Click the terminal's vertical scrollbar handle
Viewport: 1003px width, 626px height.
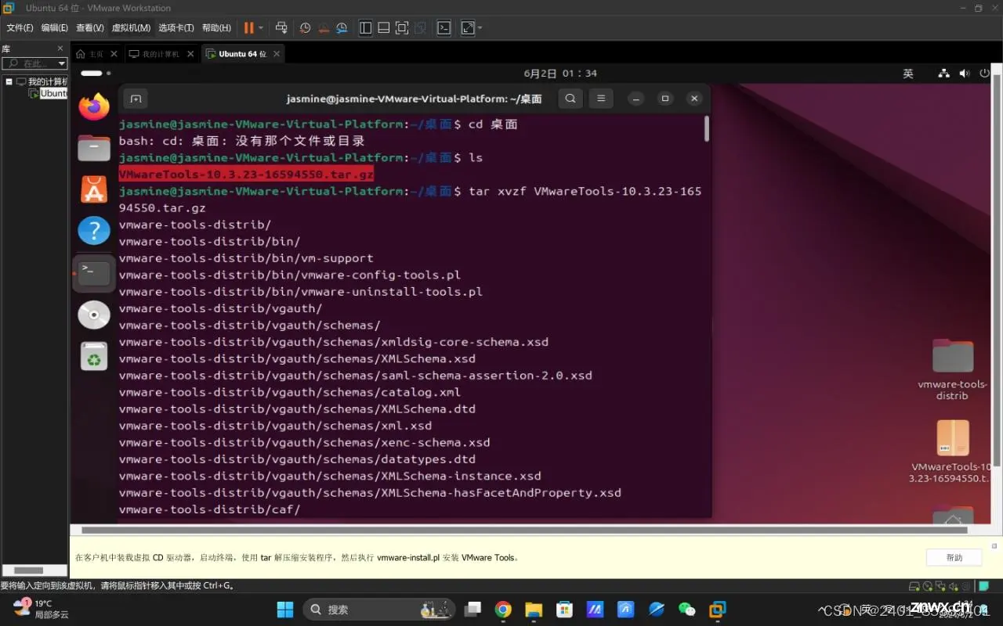click(707, 128)
